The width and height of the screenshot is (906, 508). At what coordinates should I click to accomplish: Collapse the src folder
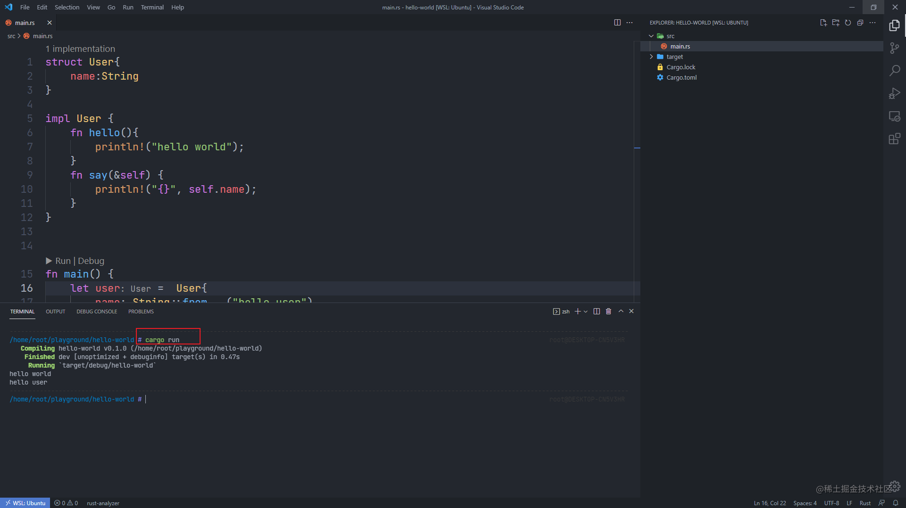click(x=652, y=36)
